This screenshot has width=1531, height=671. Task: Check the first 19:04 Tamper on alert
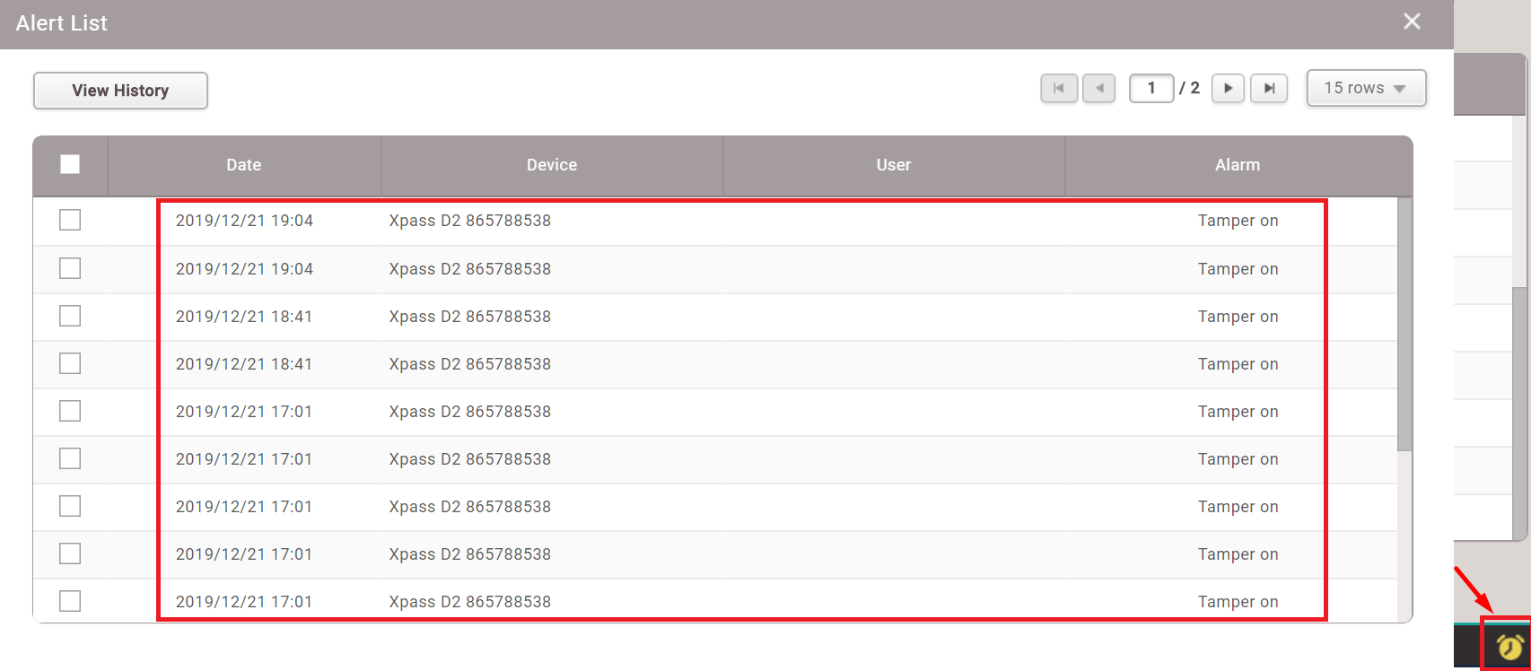coord(70,220)
